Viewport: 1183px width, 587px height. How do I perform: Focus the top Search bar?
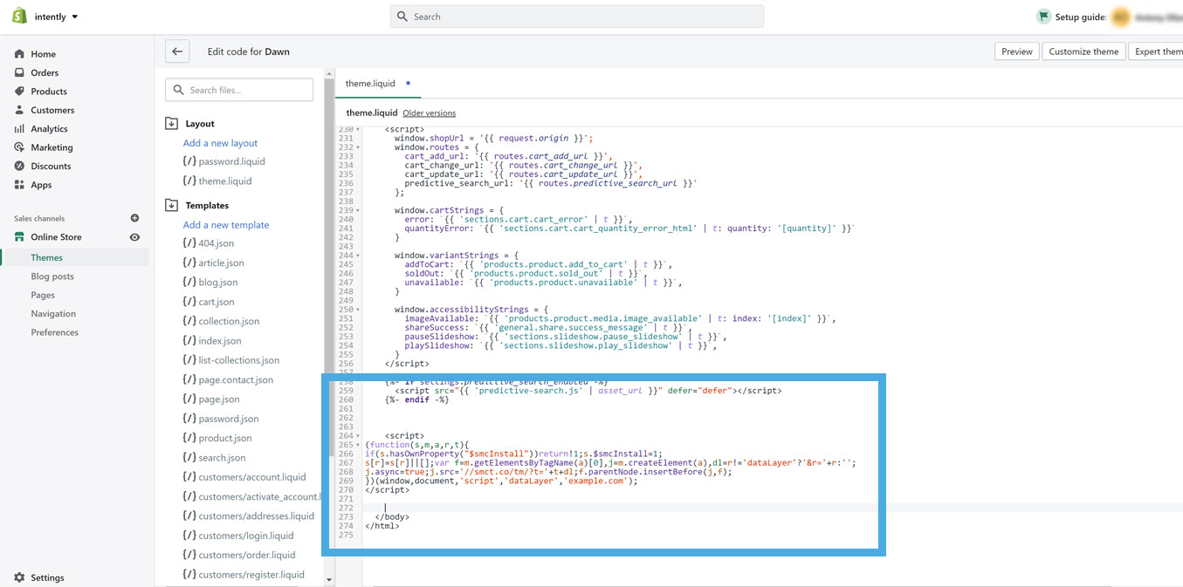click(x=576, y=17)
